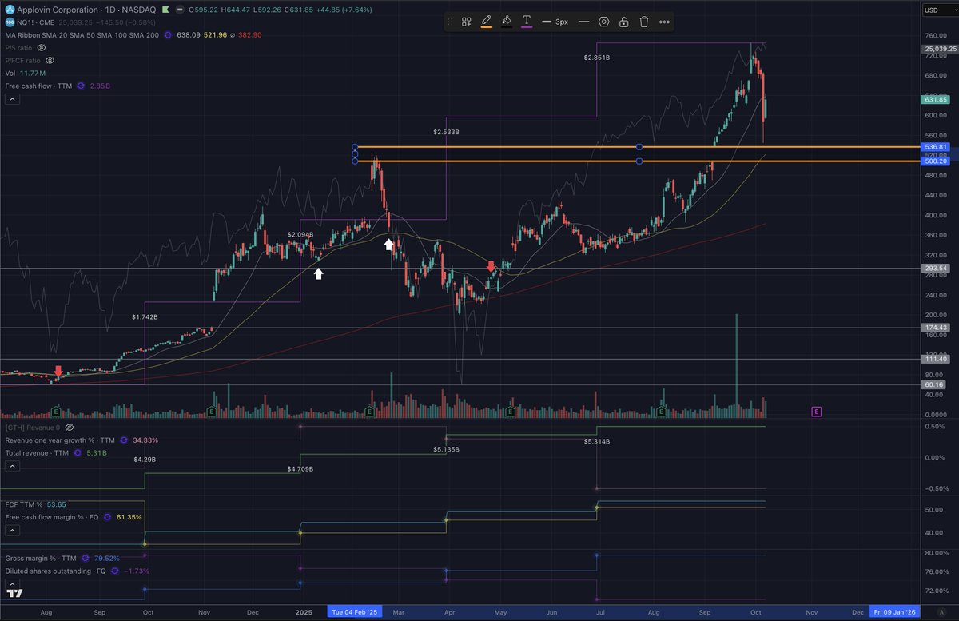Click the 536.81 price label
Image resolution: width=959 pixels, height=621 pixels.
[x=936, y=147]
